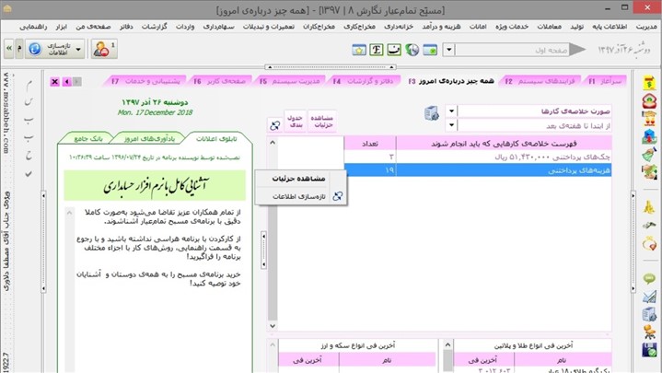Click the floppy disk with checkmark icon
Screen dimensions: 662x373
(649, 350)
